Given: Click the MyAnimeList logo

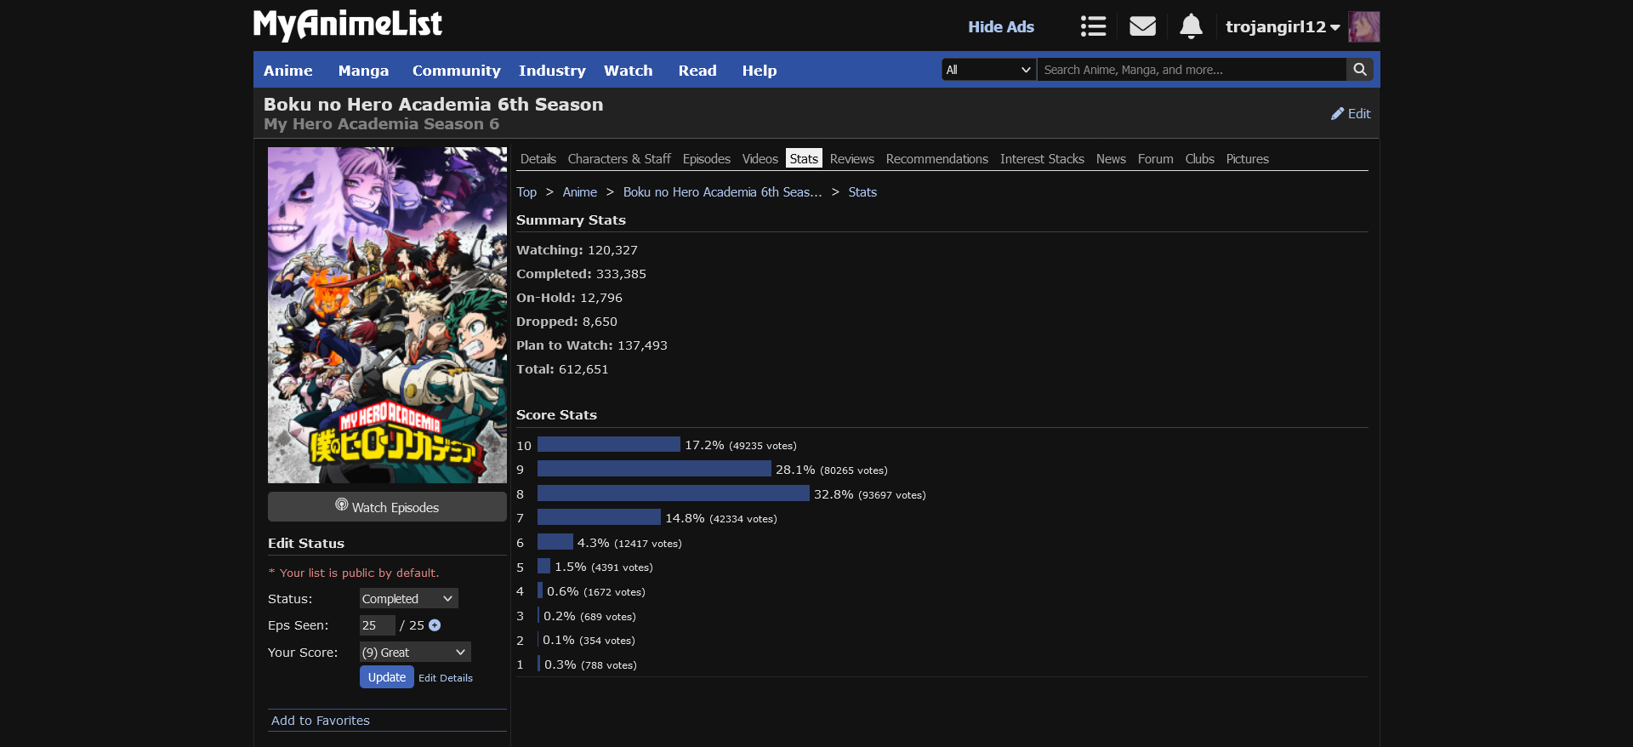Looking at the screenshot, I should coord(347,25).
